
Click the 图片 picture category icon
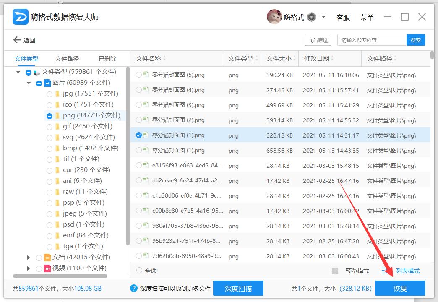point(47,83)
